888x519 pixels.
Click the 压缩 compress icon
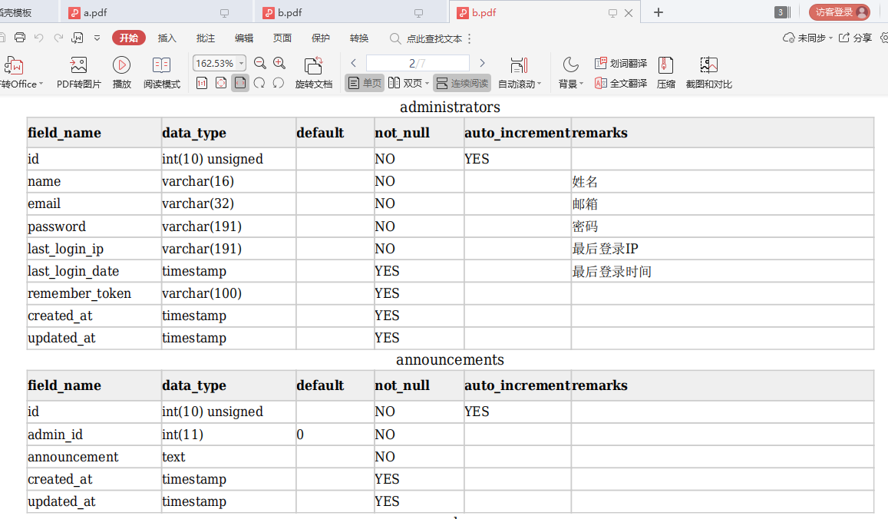666,65
